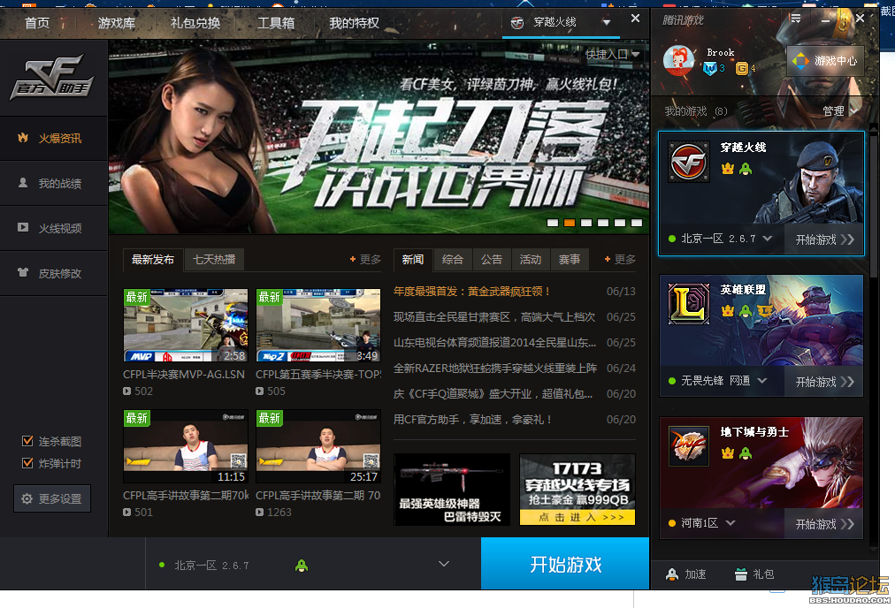Open 火线视频 in the sidebar
The image size is (895, 608).
coord(54,228)
